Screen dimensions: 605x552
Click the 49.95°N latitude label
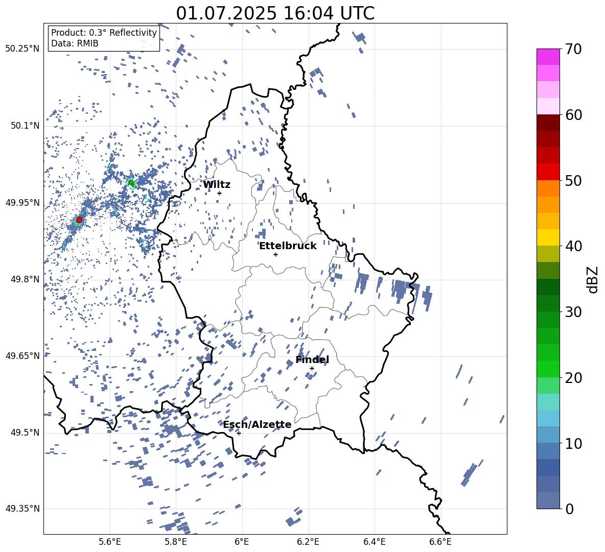coord(22,203)
